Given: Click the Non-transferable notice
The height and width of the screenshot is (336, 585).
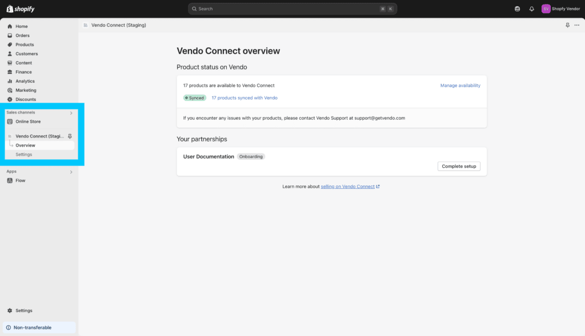Looking at the screenshot, I should (x=39, y=327).
